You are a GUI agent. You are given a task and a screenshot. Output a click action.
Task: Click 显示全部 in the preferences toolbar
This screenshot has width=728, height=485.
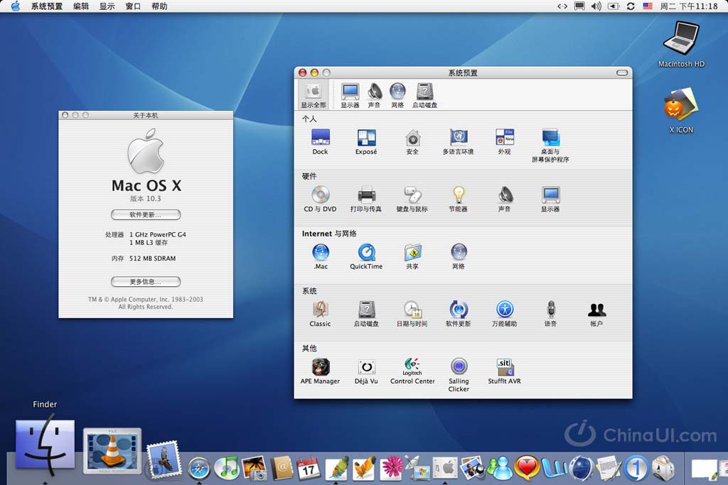tap(314, 96)
